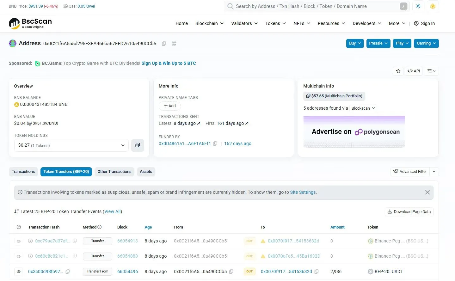Copy transaction hash 0x3c00d98fb97

point(68,272)
